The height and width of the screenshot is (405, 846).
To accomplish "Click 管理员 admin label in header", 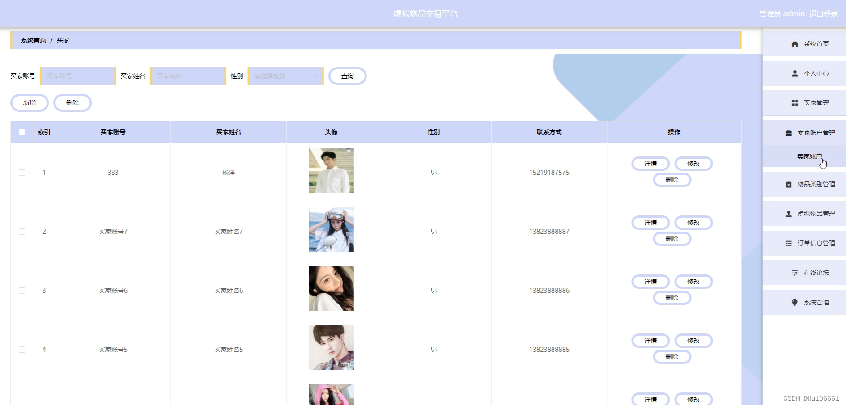I will [782, 14].
